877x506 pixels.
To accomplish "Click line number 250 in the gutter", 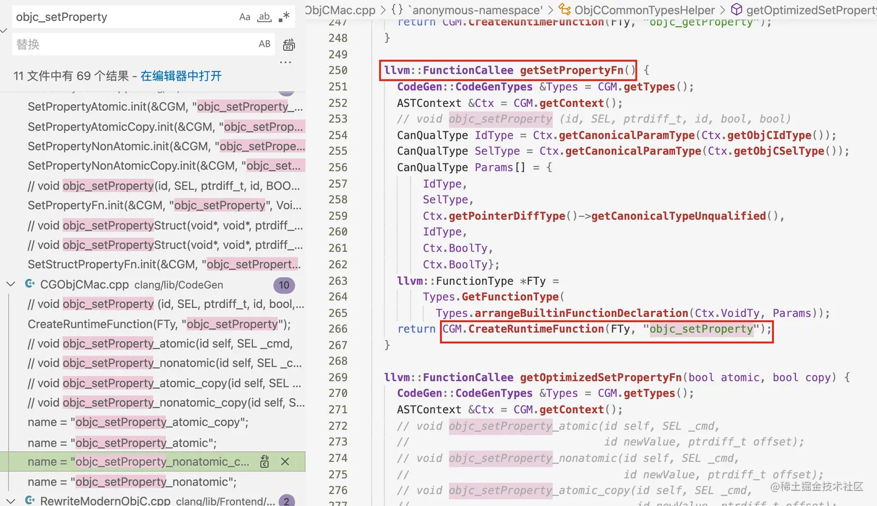I will (x=338, y=70).
